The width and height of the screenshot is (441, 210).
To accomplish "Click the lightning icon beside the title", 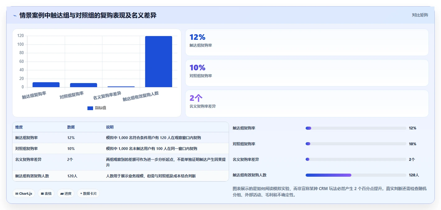I will pyautogui.click(x=15, y=15).
